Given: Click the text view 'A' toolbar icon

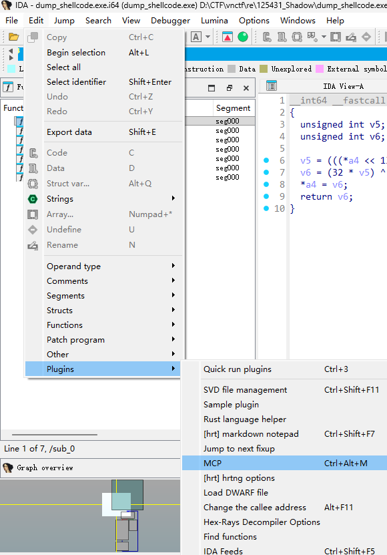Looking at the screenshot, I should 196,37.
